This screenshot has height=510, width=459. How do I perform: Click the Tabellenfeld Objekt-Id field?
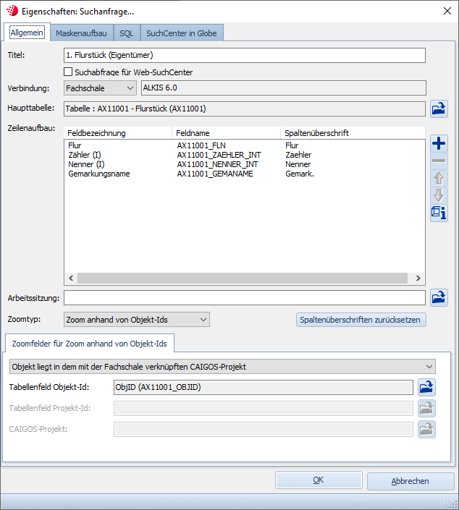[264, 387]
